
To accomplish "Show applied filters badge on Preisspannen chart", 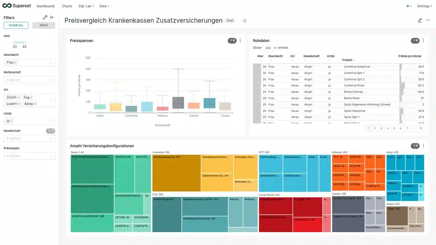I will click(x=232, y=40).
